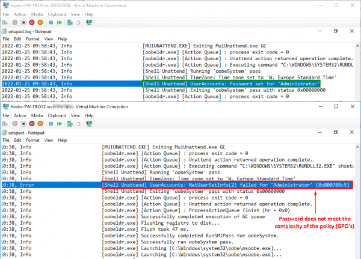361x259 pixels.
Task: Toggle enhanced session in Hodor-PW-19-DX window
Action: [x=89, y=23]
